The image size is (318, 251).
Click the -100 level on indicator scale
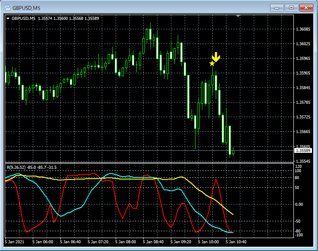pos(298,235)
